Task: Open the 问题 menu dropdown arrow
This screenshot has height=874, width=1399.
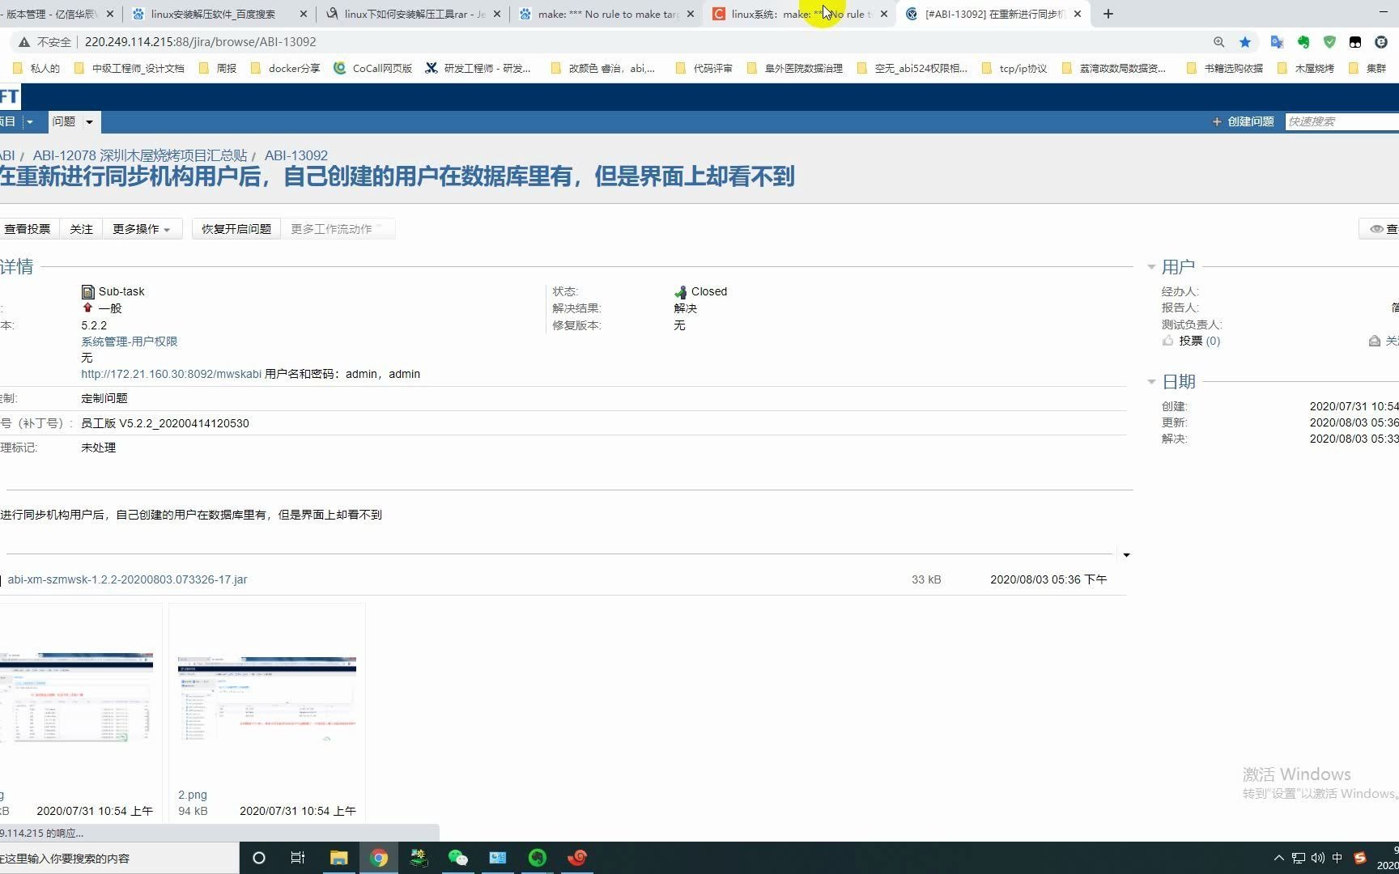Action: pos(89,121)
